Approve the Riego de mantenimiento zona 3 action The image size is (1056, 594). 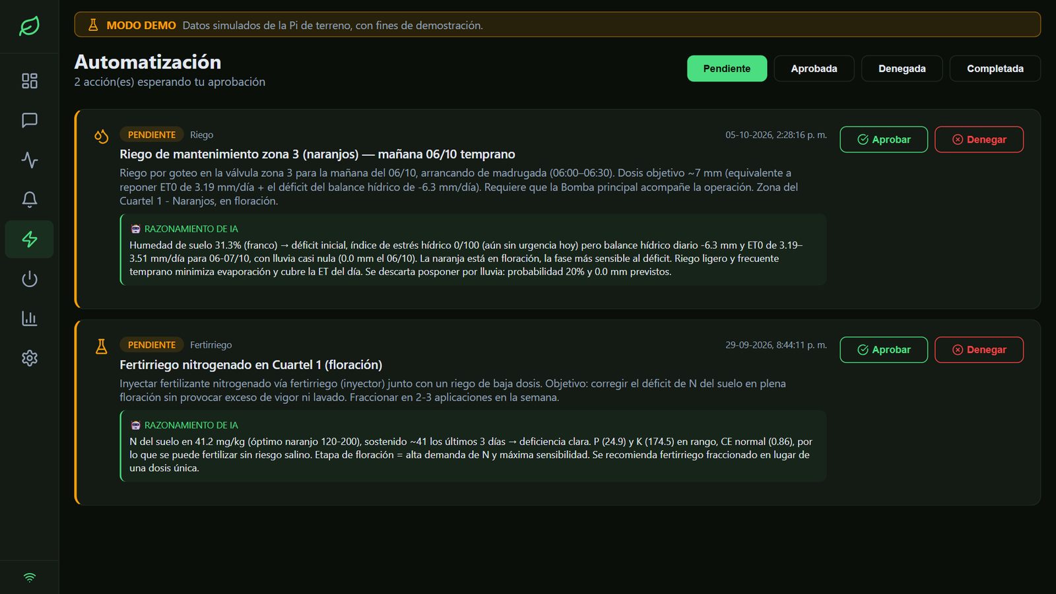tap(884, 139)
